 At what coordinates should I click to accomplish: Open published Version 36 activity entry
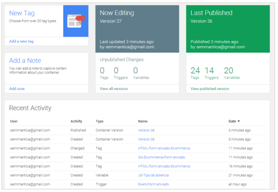coord(146,130)
